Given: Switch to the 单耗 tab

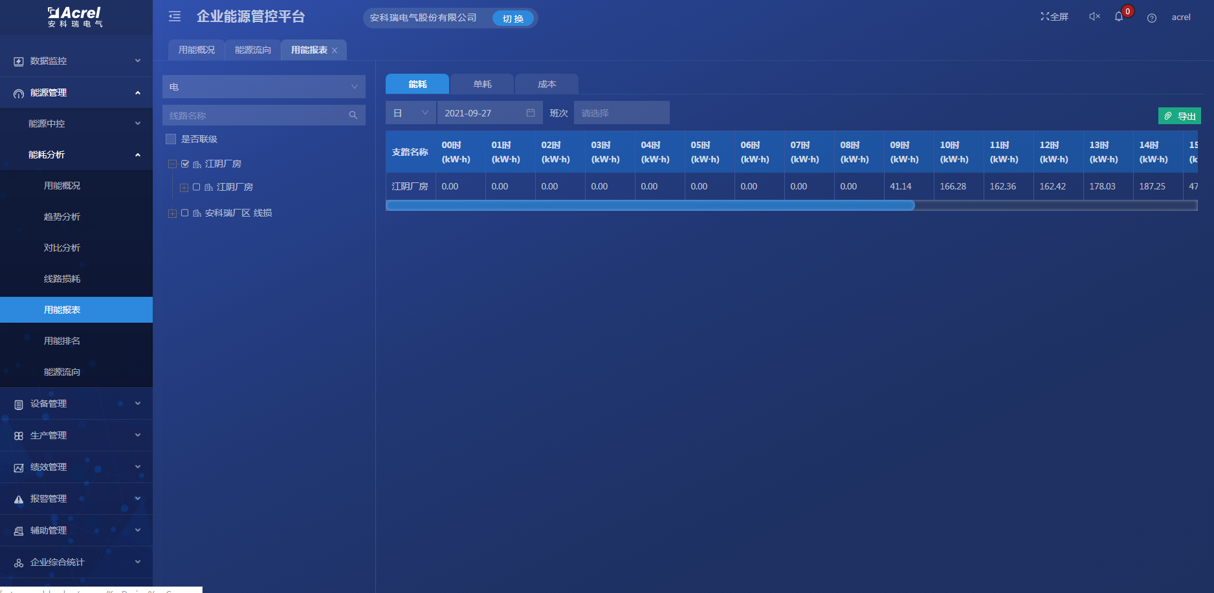Looking at the screenshot, I should (482, 84).
